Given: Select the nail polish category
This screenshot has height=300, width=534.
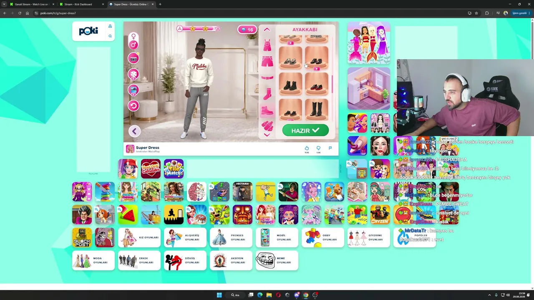Looking at the screenshot, I should click(x=267, y=125).
